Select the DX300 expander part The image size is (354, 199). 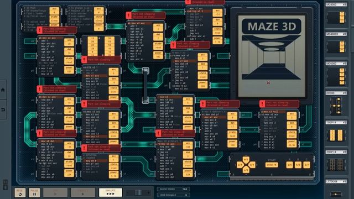(x=336, y=106)
